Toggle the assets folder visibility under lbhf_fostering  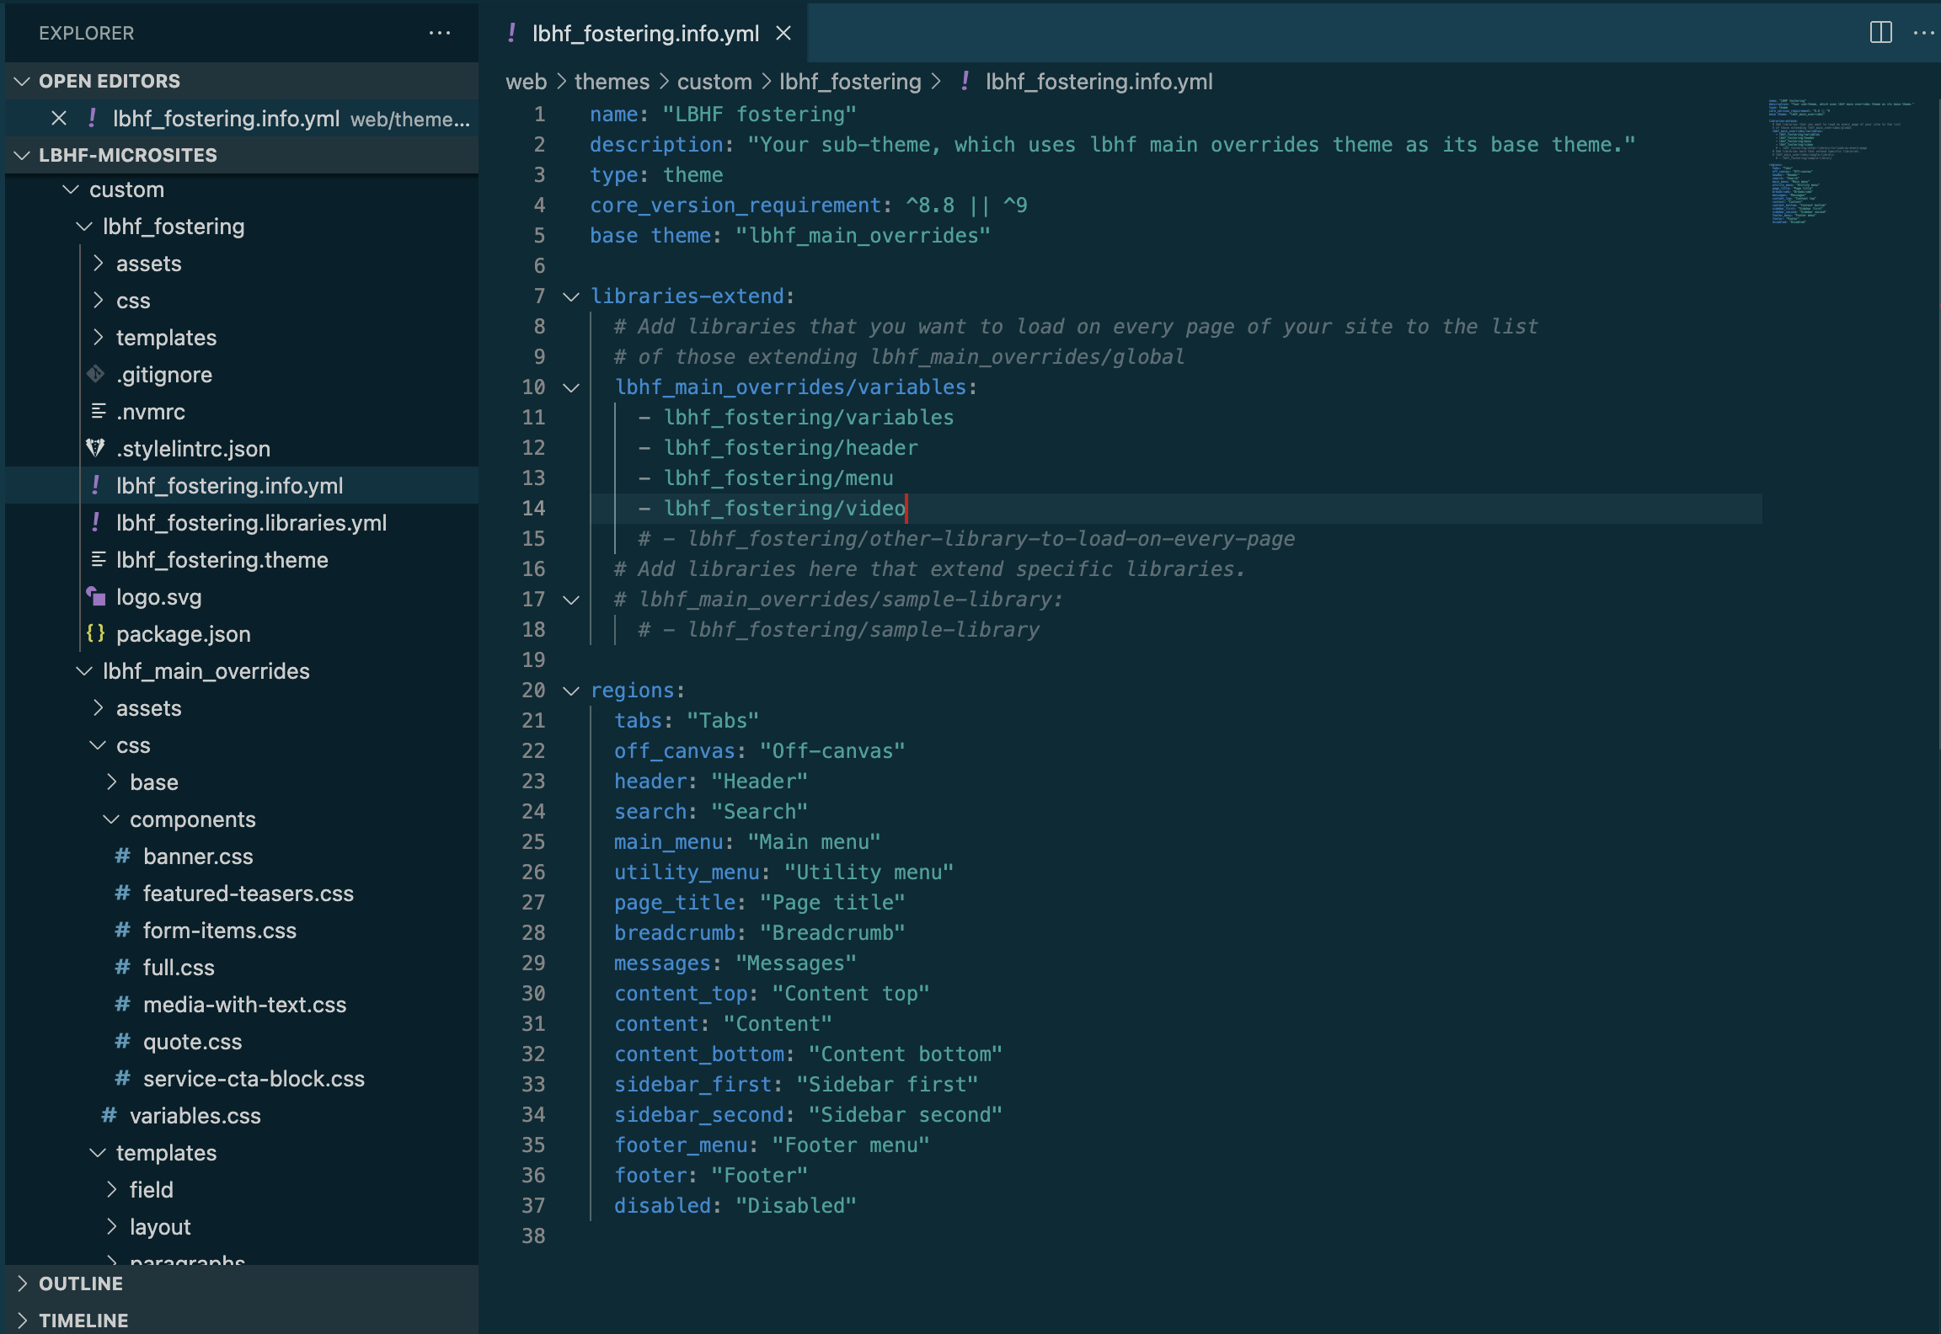(x=149, y=263)
